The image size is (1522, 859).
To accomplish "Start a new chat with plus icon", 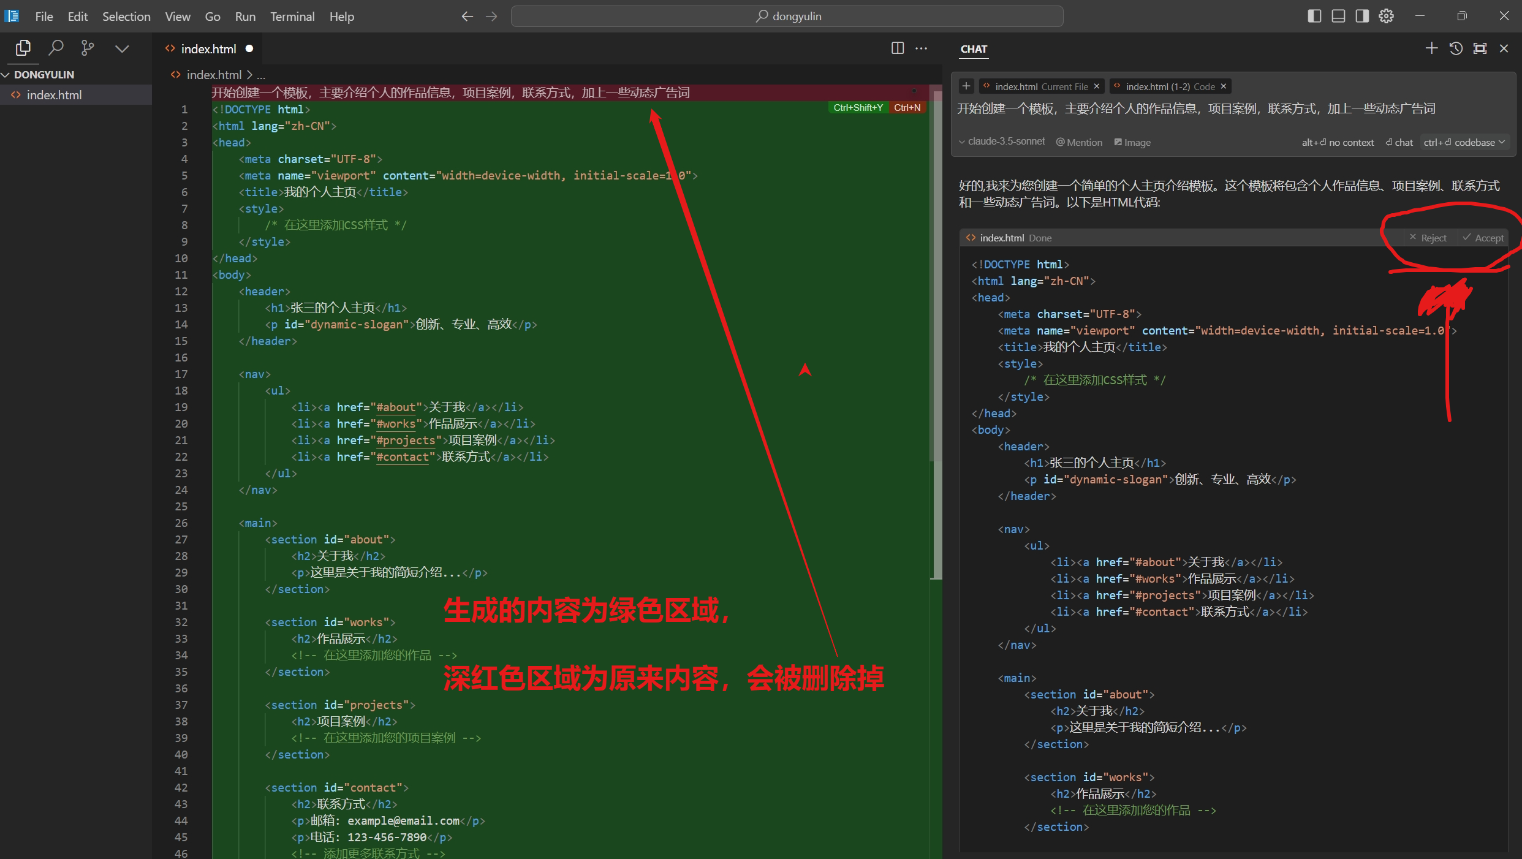I will pos(1431,48).
